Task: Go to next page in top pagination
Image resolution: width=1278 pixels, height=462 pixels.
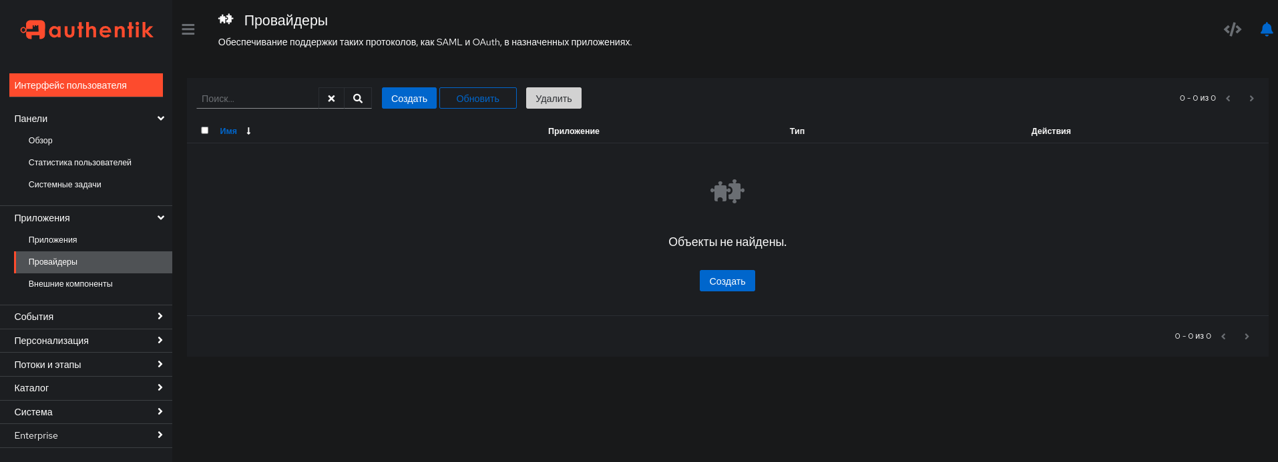Action: pos(1251,98)
